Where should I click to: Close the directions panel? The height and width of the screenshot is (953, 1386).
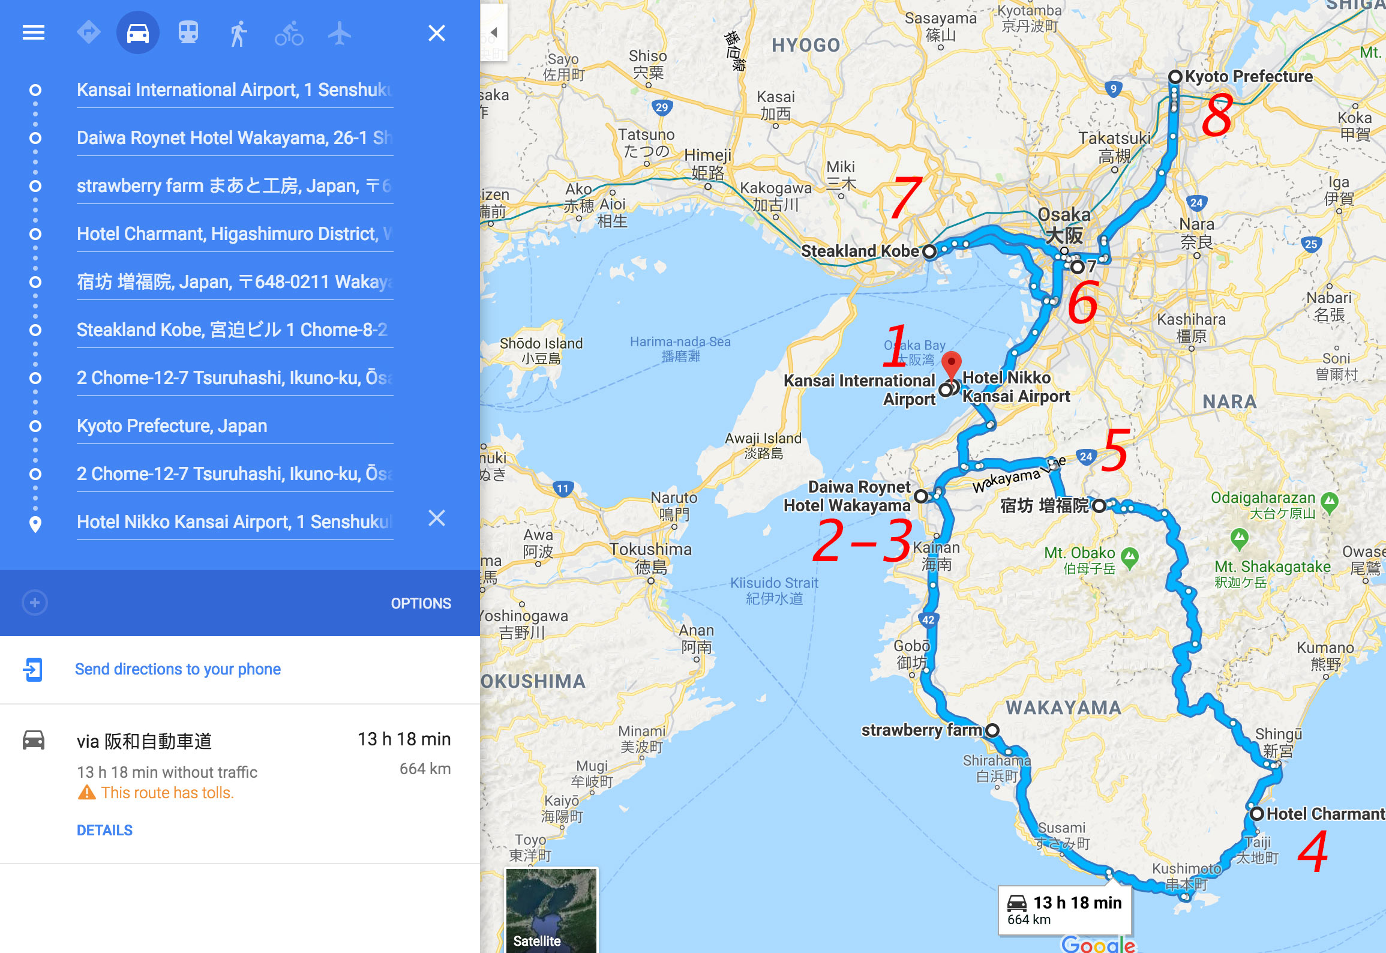click(437, 33)
